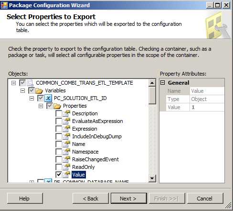Check the Namespace property checkbox
The height and width of the screenshot is (211, 233).
pos(59,152)
